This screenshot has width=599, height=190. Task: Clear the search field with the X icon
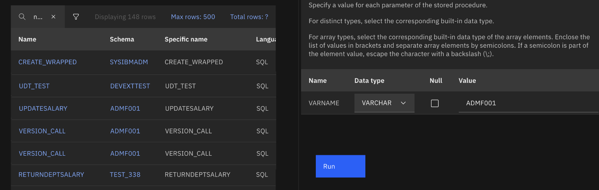tap(53, 17)
